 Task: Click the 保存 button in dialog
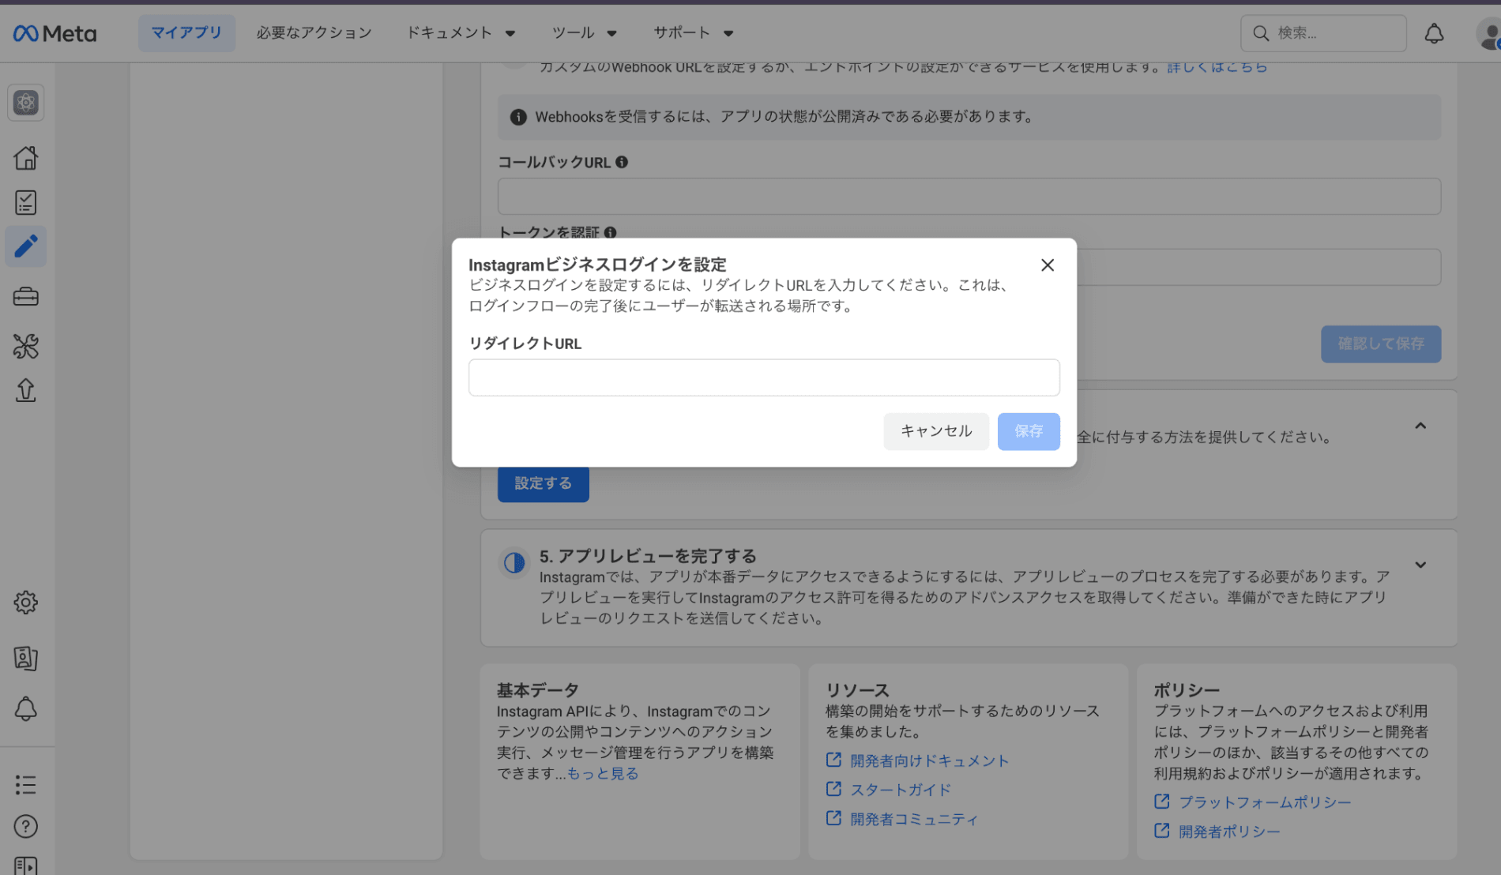pyautogui.click(x=1028, y=431)
